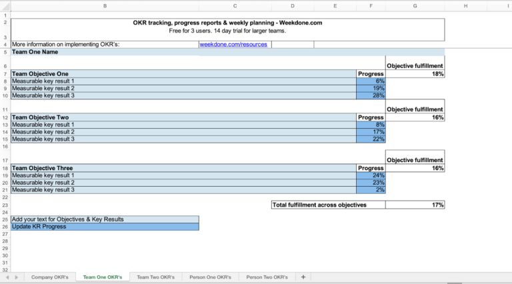Open the Person One OKR's sheet

coord(210,277)
